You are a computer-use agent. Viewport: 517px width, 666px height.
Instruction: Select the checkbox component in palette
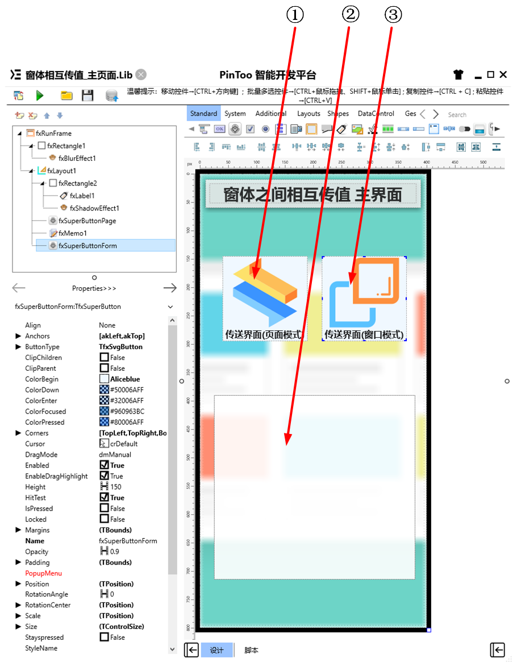pos(250,129)
